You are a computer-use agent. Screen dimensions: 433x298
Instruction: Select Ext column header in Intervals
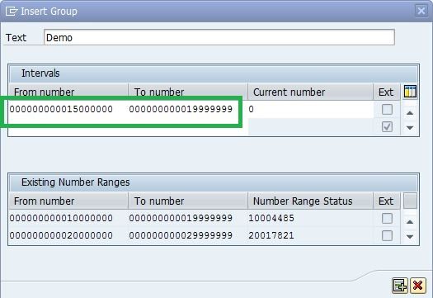(x=387, y=92)
